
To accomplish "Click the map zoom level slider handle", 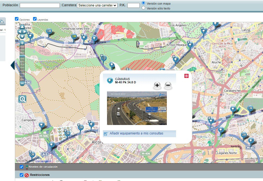I will pos(22,56).
